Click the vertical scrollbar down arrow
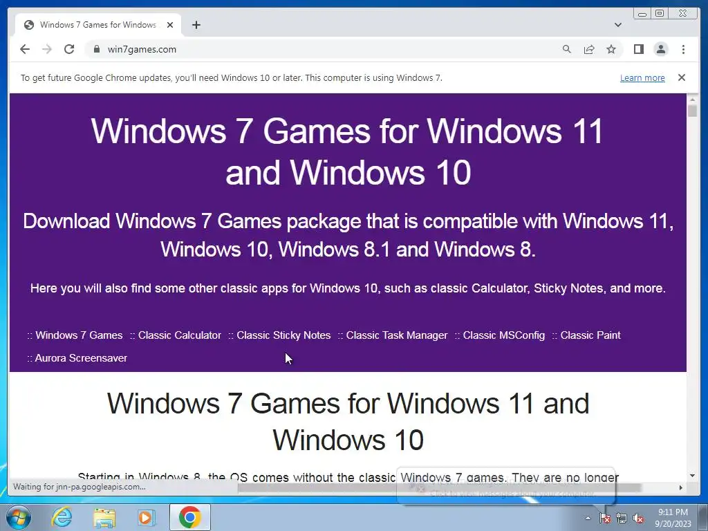Screen dimensions: 708x531 pos(692,476)
